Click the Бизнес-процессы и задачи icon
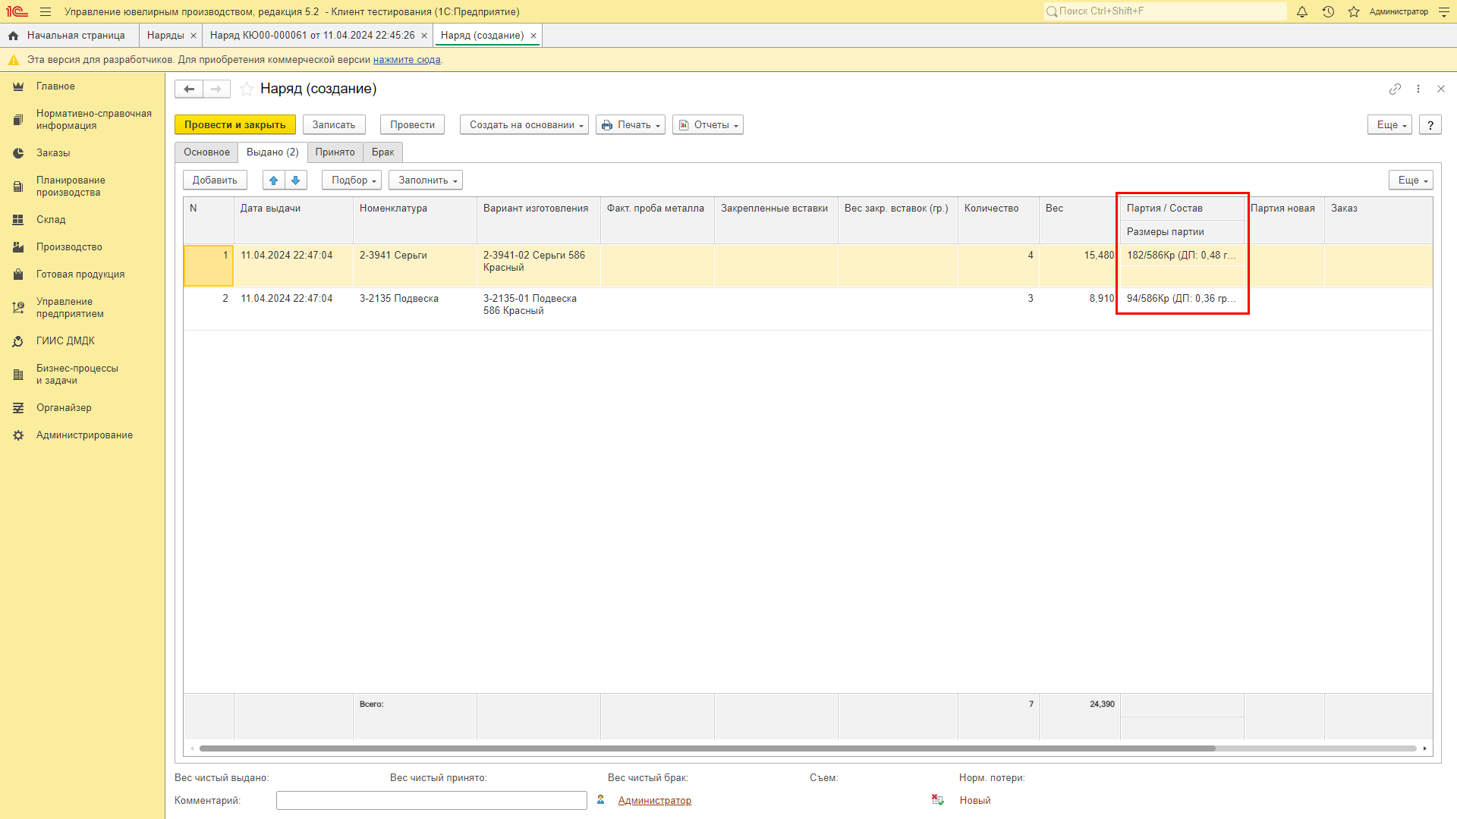The width and height of the screenshot is (1457, 819). coord(18,375)
